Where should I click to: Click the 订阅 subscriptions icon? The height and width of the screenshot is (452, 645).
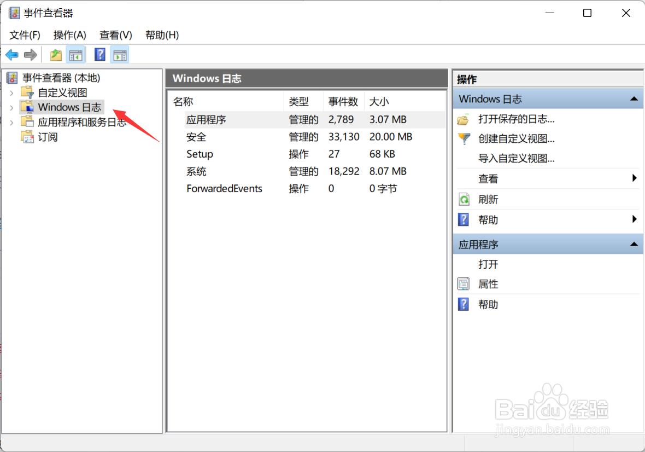(x=27, y=137)
